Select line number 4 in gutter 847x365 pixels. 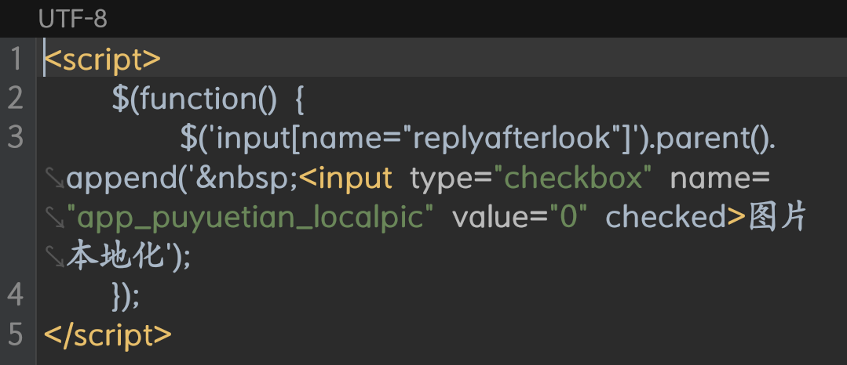click(16, 295)
